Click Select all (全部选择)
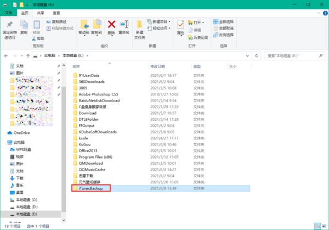Viewport: 329px width, 230px height. tap(224, 21)
